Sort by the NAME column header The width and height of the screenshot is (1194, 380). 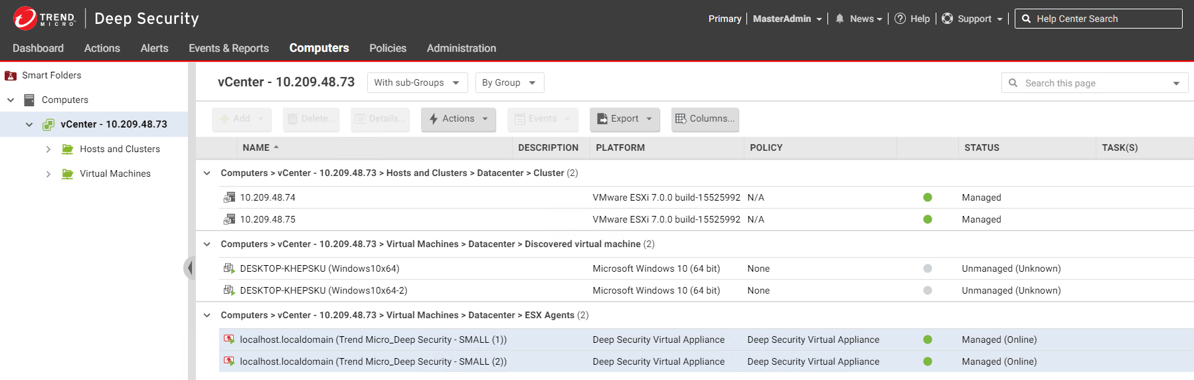[x=256, y=147]
